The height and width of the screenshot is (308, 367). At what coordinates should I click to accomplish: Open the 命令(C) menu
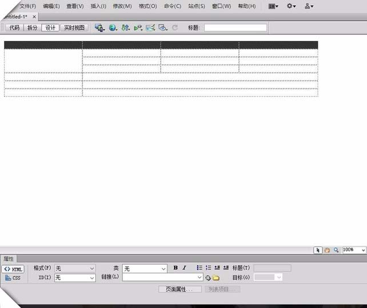coord(173,6)
